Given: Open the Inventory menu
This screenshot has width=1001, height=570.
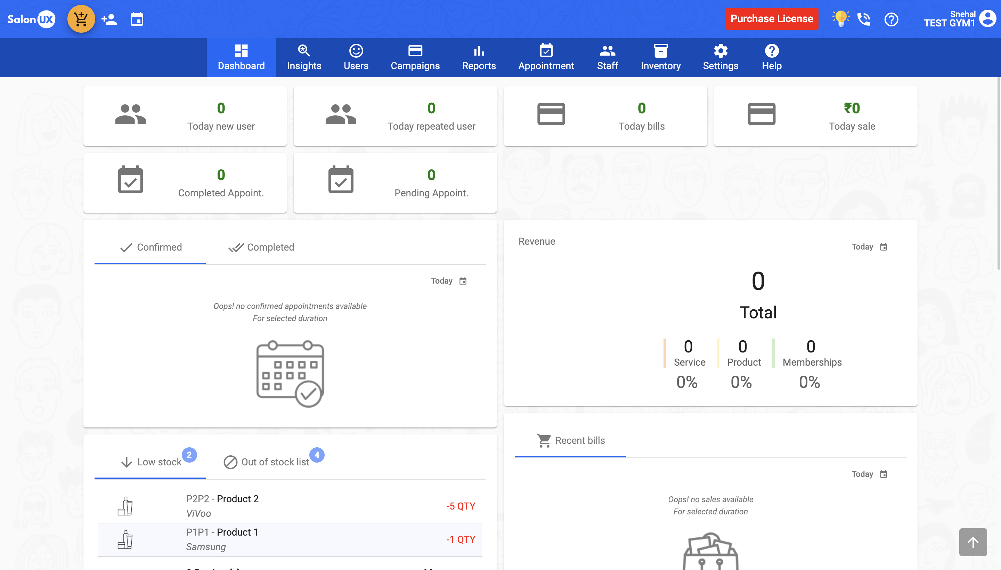Looking at the screenshot, I should point(660,58).
